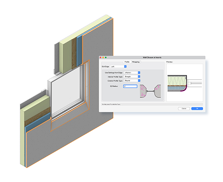Click the wall section Preview pane
223x182 pixels.
184,83
